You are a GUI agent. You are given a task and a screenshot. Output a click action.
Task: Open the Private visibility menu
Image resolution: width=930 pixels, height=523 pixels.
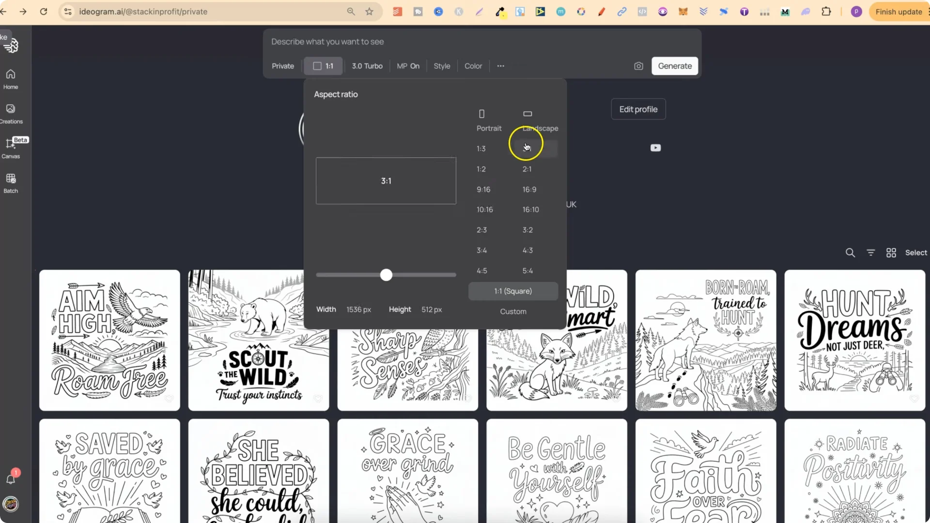282,66
